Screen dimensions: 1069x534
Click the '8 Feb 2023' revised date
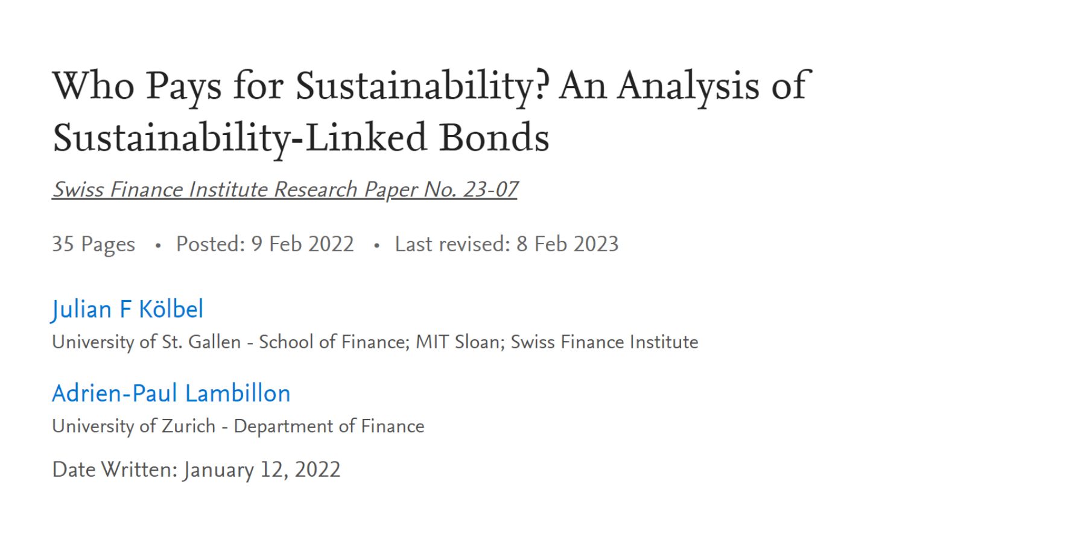click(568, 244)
